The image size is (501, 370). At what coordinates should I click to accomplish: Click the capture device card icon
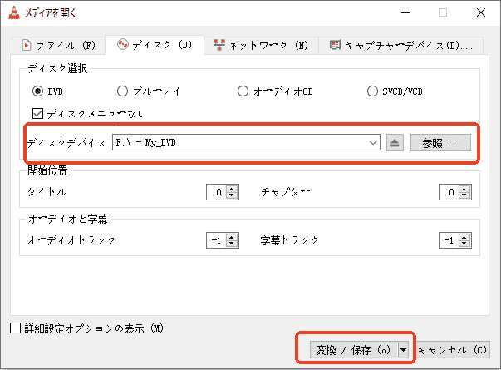pos(336,45)
